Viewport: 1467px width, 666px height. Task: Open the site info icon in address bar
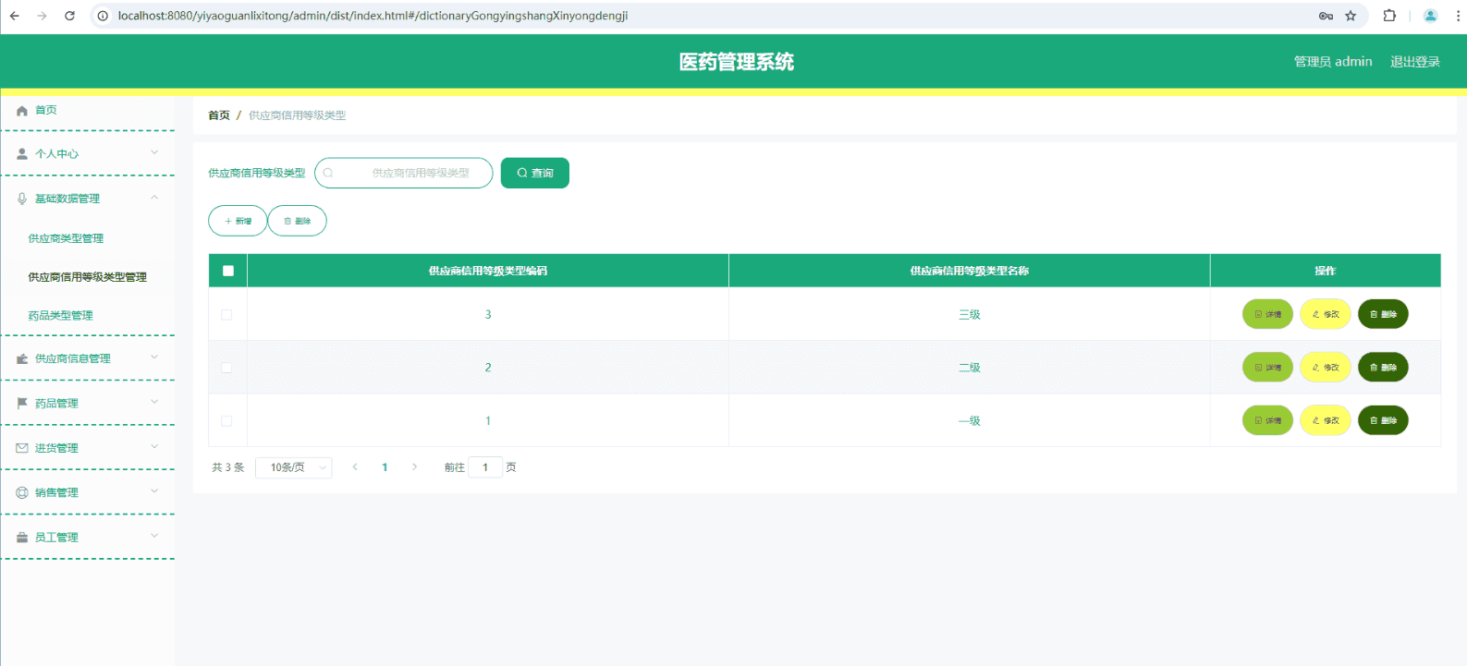(103, 16)
